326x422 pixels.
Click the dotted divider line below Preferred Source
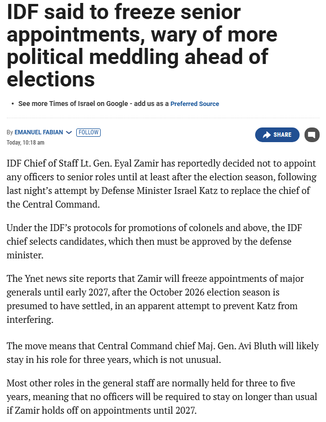tap(163, 118)
